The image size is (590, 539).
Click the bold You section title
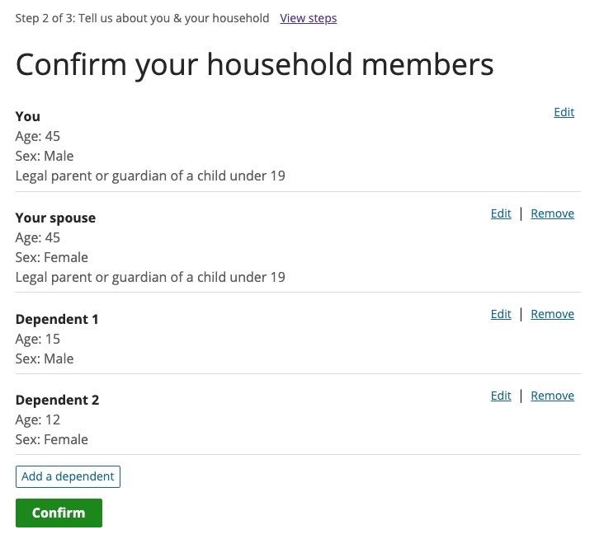[x=27, y=116]
